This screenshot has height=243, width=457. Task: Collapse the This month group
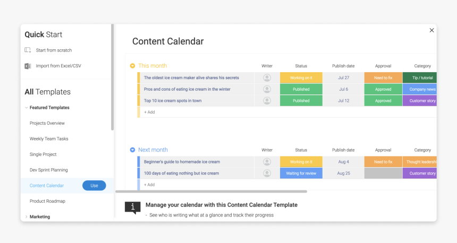(133, 66)
